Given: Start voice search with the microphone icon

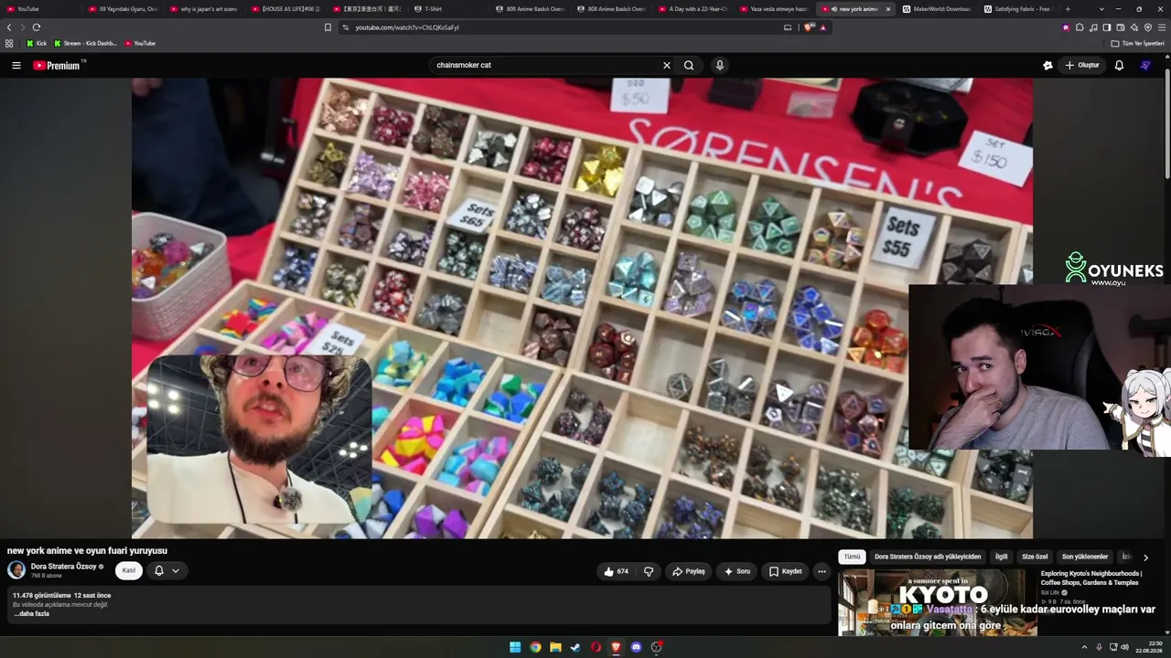Looking at the screenshot, I should 720,65.
